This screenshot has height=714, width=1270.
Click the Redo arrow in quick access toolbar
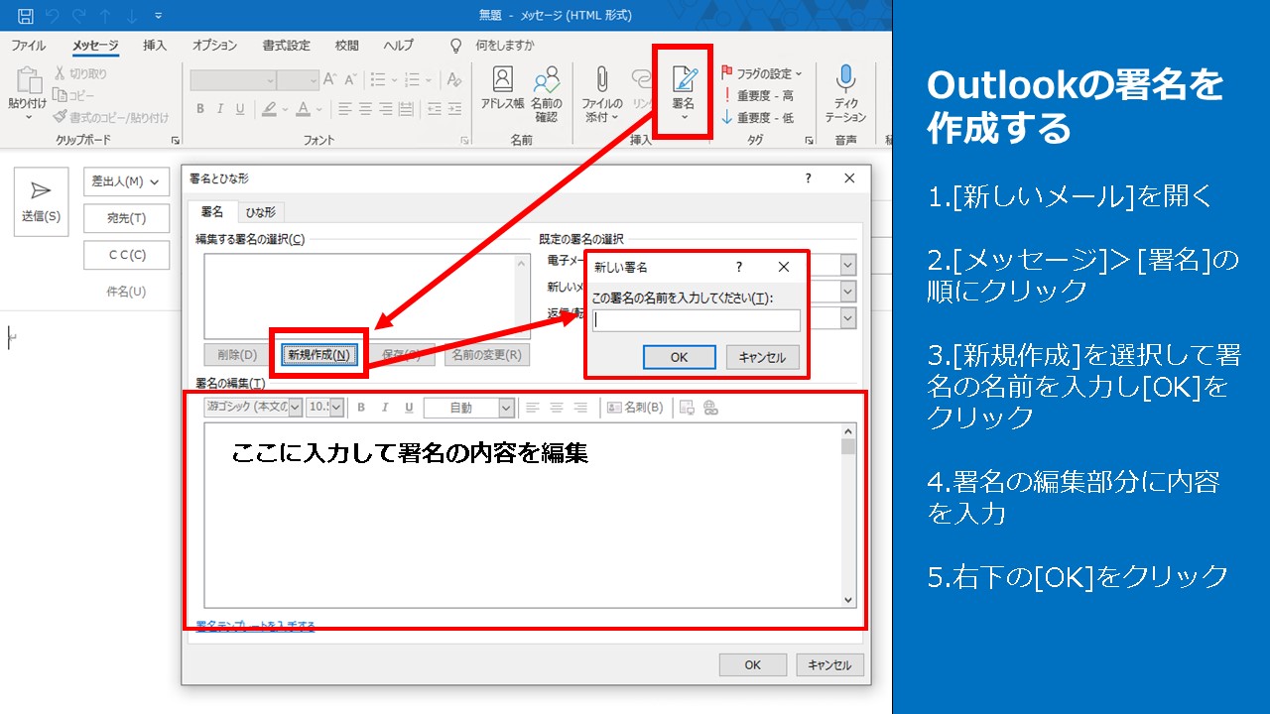pos(79,16)
